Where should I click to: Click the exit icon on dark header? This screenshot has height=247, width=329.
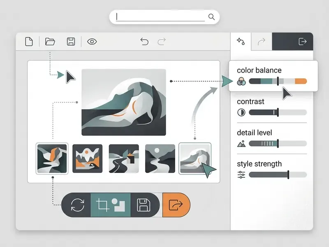pos(302,42)
